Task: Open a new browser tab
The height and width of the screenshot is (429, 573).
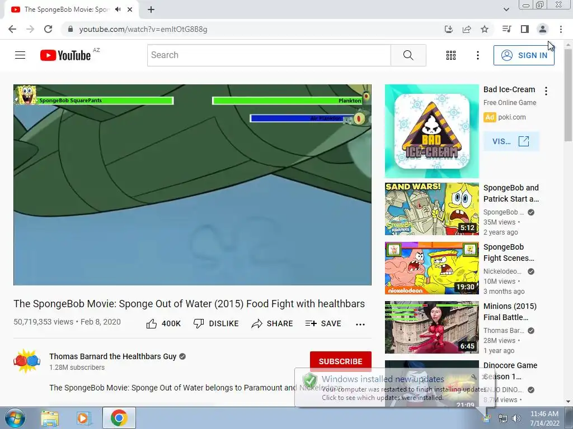Action: (151, 9)
